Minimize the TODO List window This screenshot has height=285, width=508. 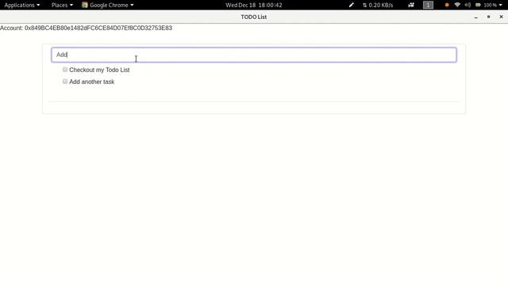(476, 17)
